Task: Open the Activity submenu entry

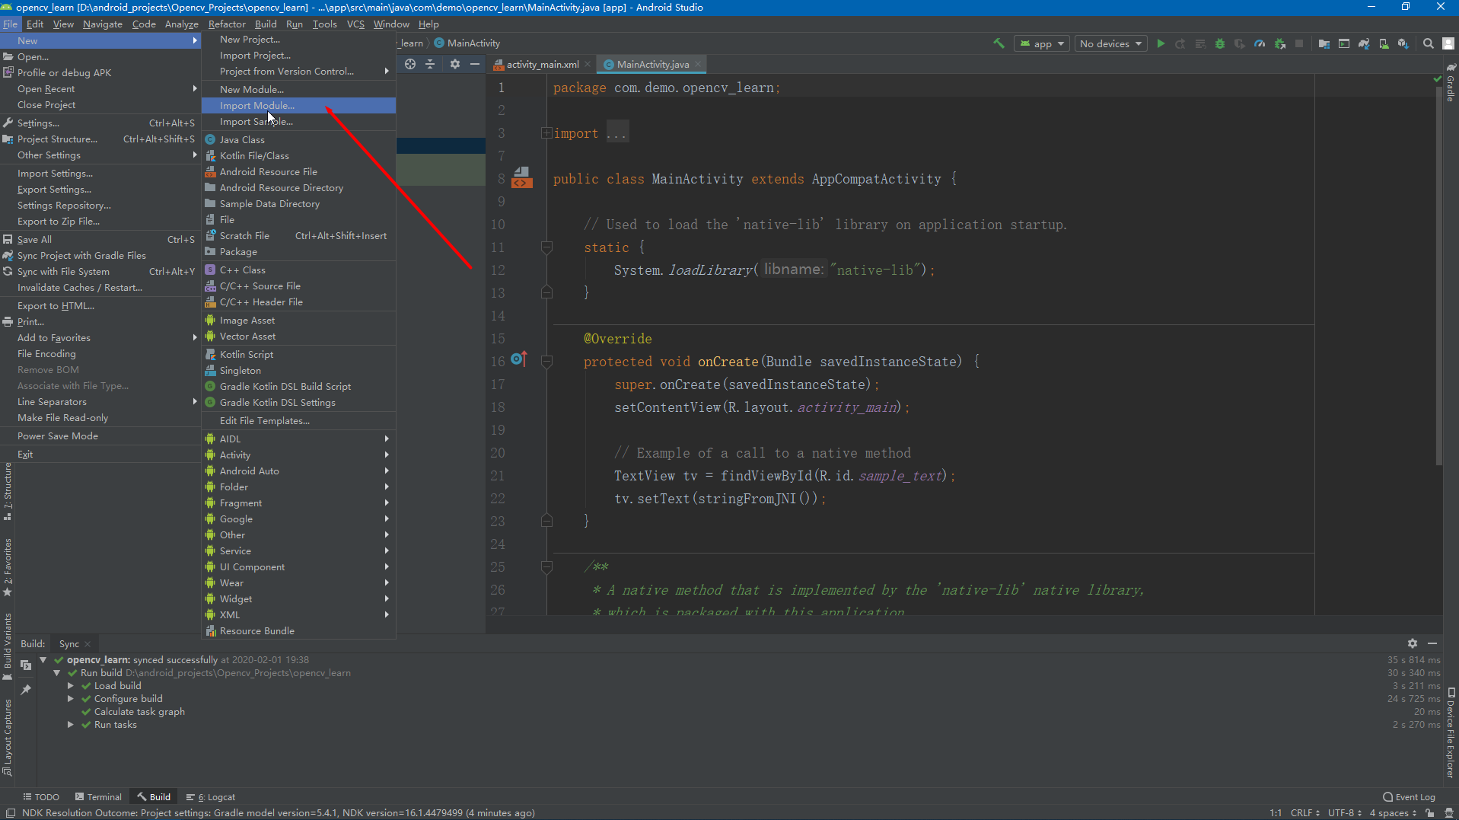Action: click(298, 455)
